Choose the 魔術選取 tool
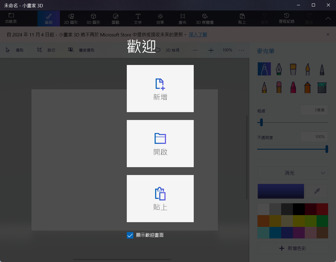The height and width of the screenshot is (262, 336). [81, 50]
